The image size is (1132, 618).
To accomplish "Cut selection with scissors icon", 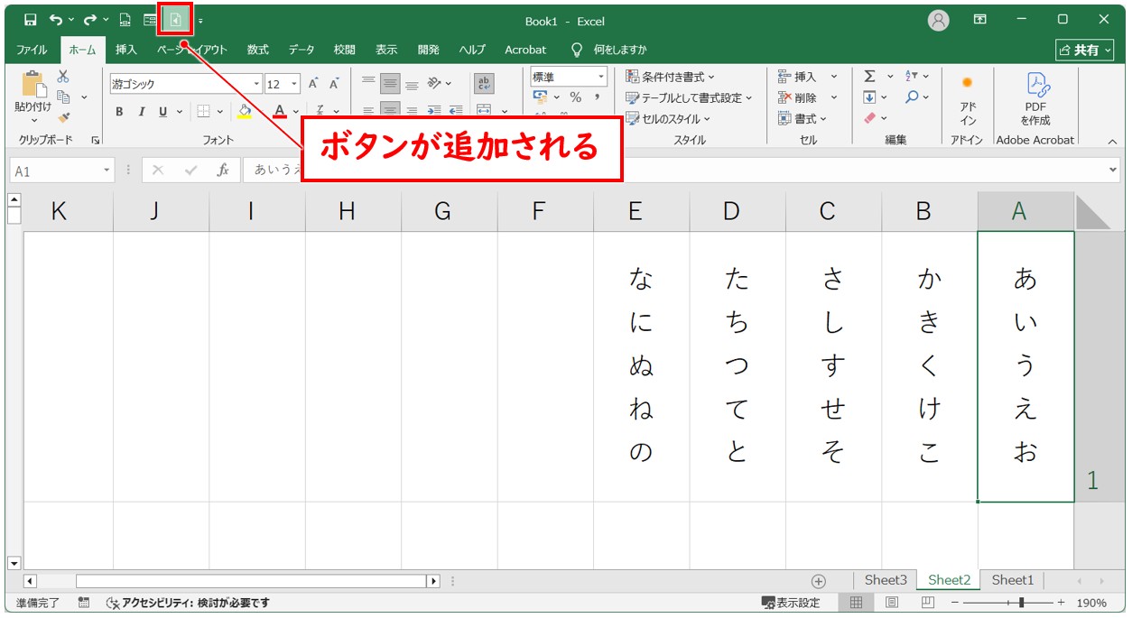I will [63, 77].
